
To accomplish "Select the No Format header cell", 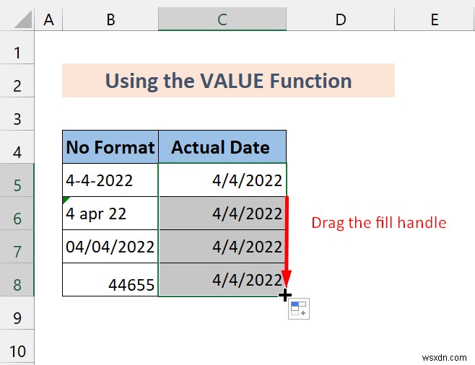I will (110, 147).
